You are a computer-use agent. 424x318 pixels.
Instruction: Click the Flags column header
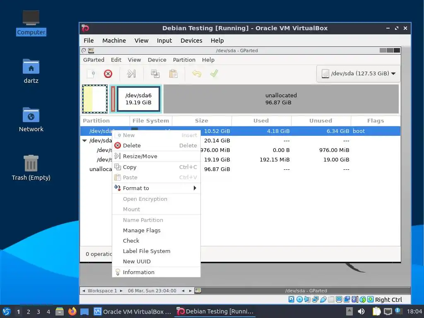point(375,121)
